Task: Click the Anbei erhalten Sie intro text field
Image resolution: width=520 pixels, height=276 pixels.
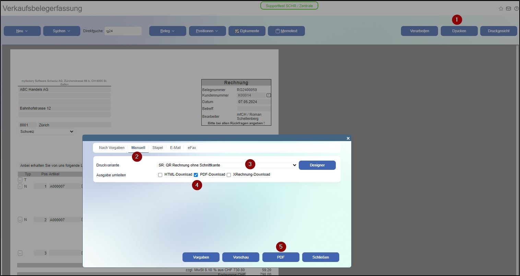Action: pyautogui.click(x=51, y=165)
